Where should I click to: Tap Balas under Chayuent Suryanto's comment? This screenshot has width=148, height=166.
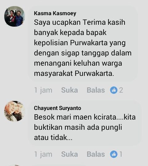96,154
